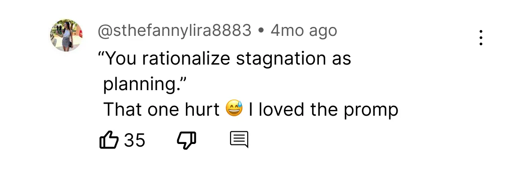Like the comment with the thumbs-up icon

point(108,140)
